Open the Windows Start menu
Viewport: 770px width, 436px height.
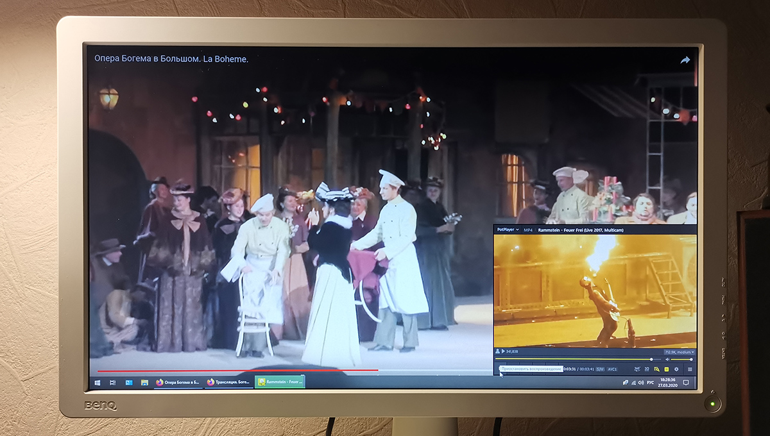pyautogui.click(x=98, y=382)
